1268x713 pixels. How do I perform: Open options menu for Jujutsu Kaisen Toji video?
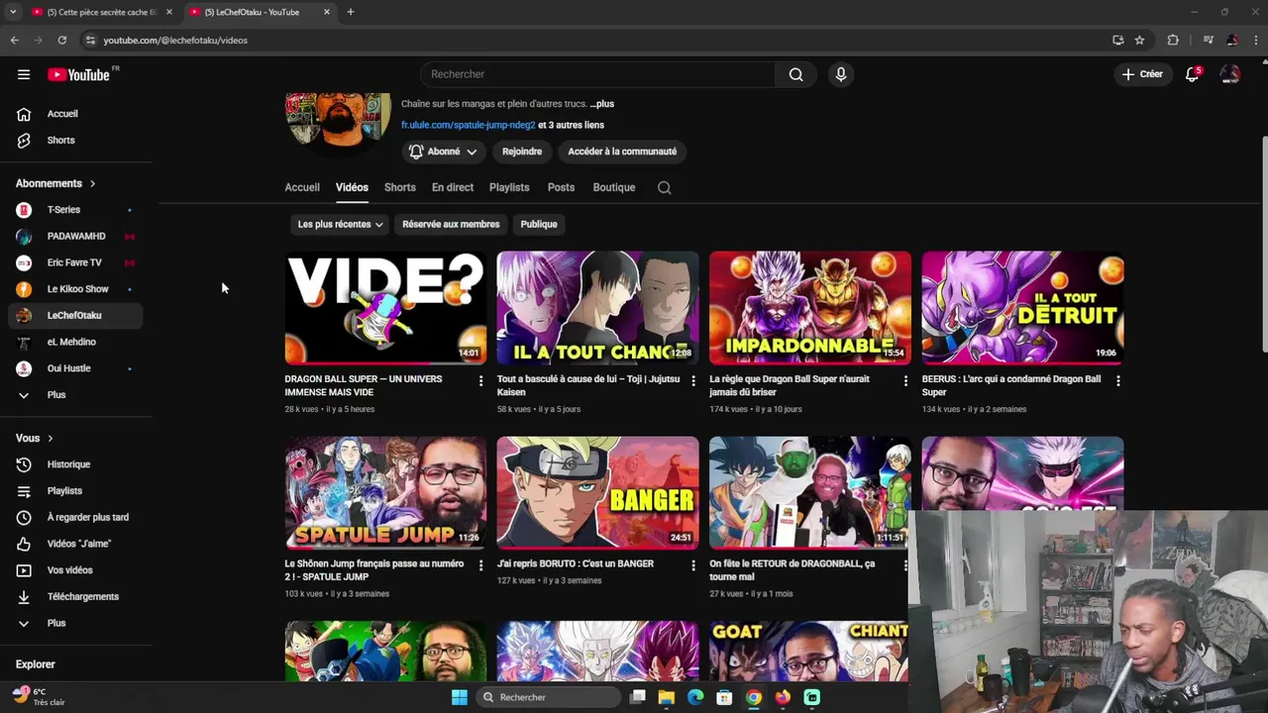coord(692,380)
